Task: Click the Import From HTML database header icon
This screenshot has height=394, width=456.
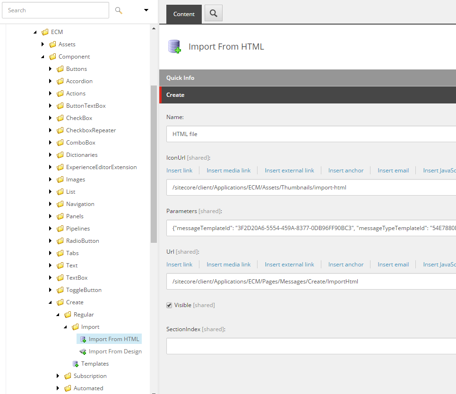Action: [174, 46]
